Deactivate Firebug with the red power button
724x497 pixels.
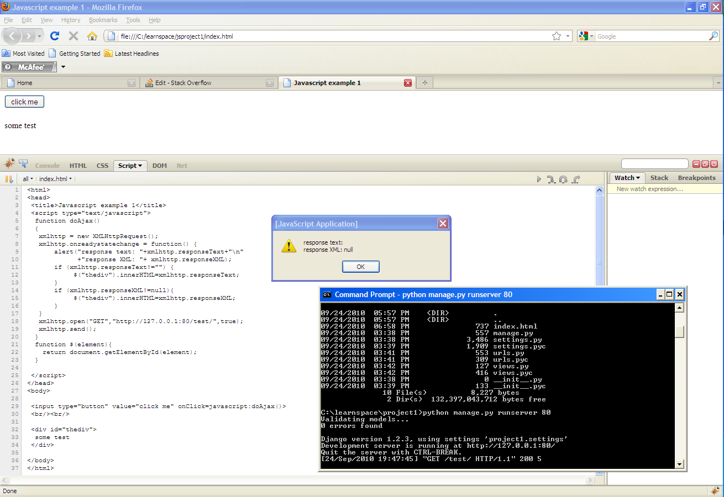click(714, 164)
